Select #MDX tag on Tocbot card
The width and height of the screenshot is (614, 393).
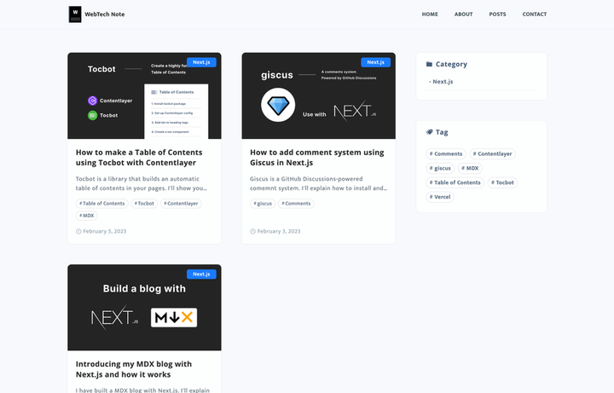pos(86,216)
